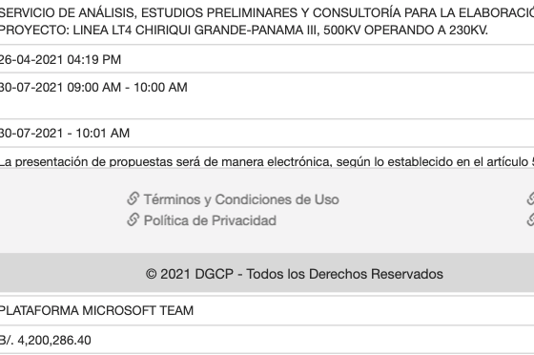Click CONSULTORÍA in the service title
534x355 pixels.
click(x=358, y=13)
